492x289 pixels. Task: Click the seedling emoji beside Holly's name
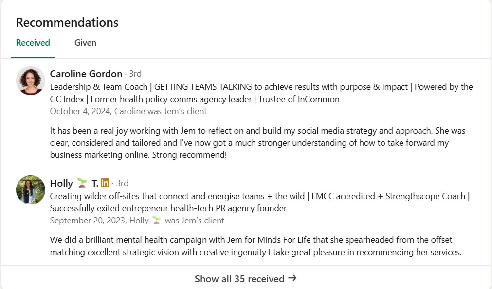(82, 183)
